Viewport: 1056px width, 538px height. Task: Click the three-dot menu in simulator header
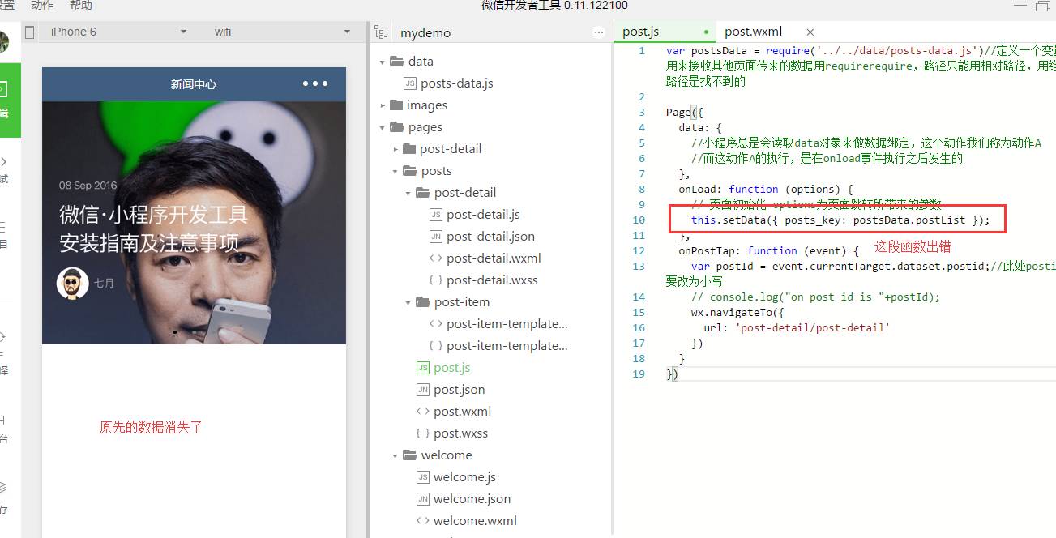coord(315,83)
